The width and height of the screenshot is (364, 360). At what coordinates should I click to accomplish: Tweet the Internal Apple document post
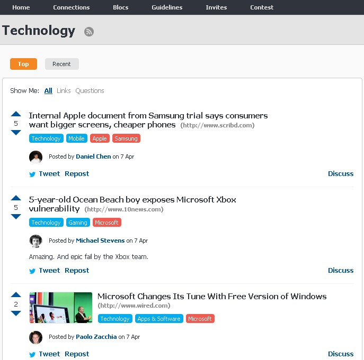pos(45,174)
